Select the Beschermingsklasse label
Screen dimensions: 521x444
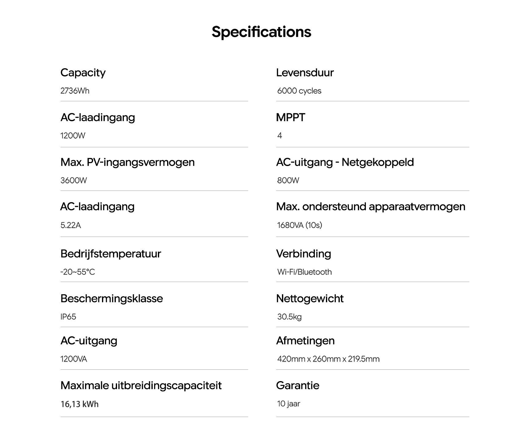(x=112, y=299)
